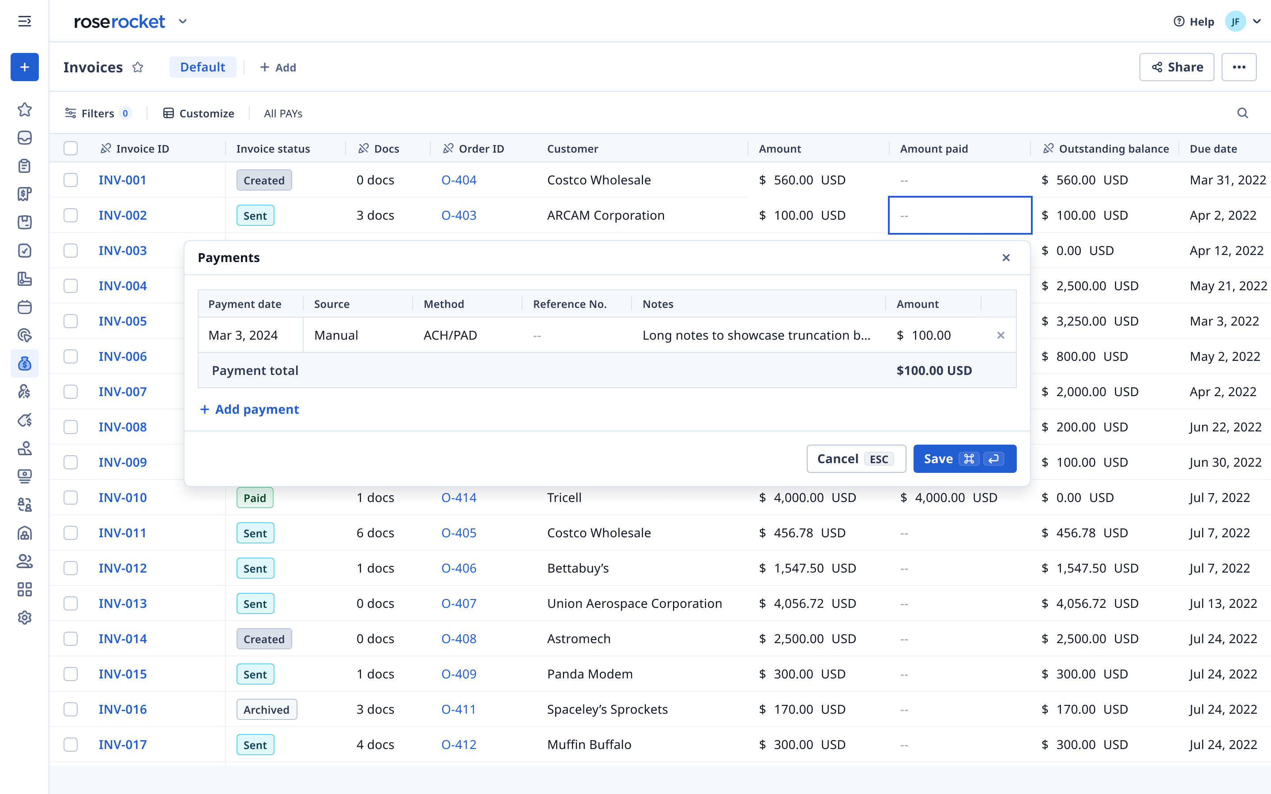Check the INV-016 row checkbox
Screen dimensions: 1271x794
point(70,709)
